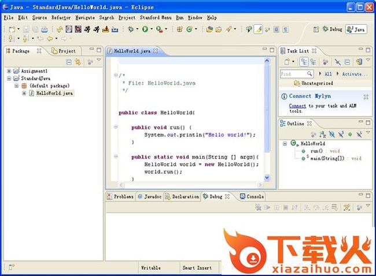The height and width of the screenshot is (276, 376).
Task: Click the All working set link
Action: point(329,74)
